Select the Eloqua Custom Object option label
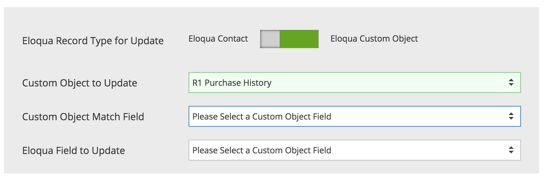 coord(374,39)
